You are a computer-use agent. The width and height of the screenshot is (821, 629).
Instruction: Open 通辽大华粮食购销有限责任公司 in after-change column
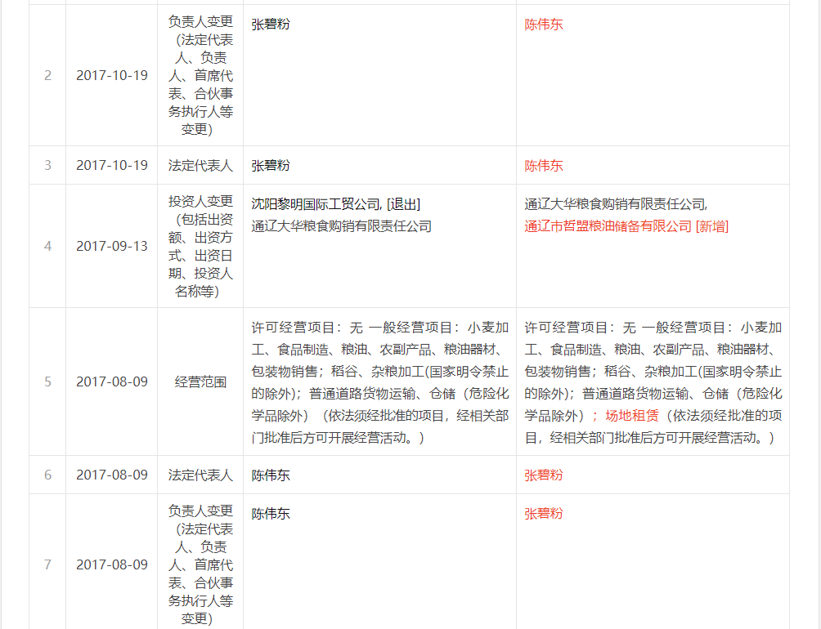[x=615, y=204]
